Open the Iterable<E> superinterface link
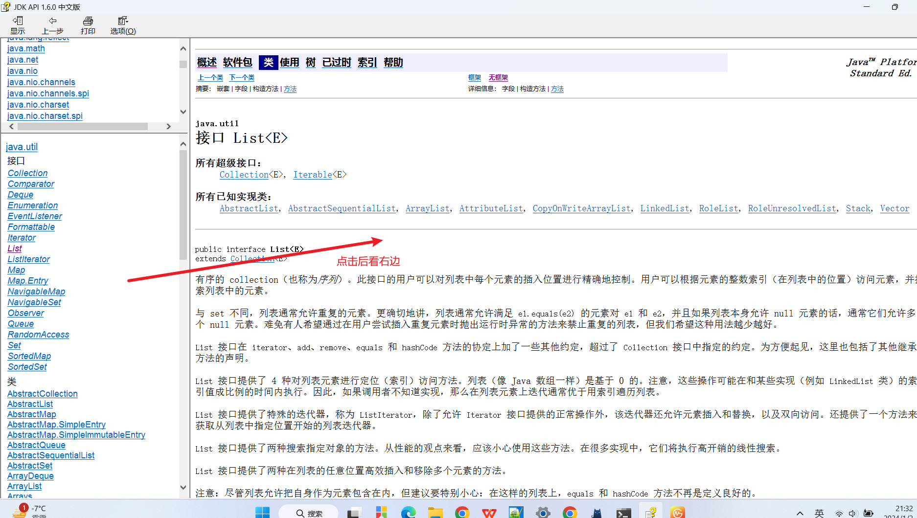Image resolution: width=917 pixels, height=518 pixels. (313, 175)
